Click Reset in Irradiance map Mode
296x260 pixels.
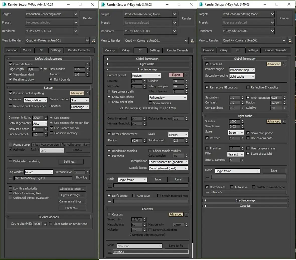(x=178, y=179)
